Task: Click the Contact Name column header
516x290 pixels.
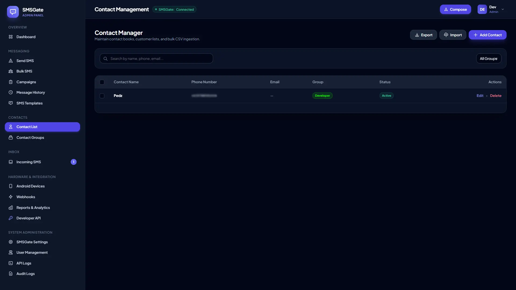Action: click(x=126, y=82)
